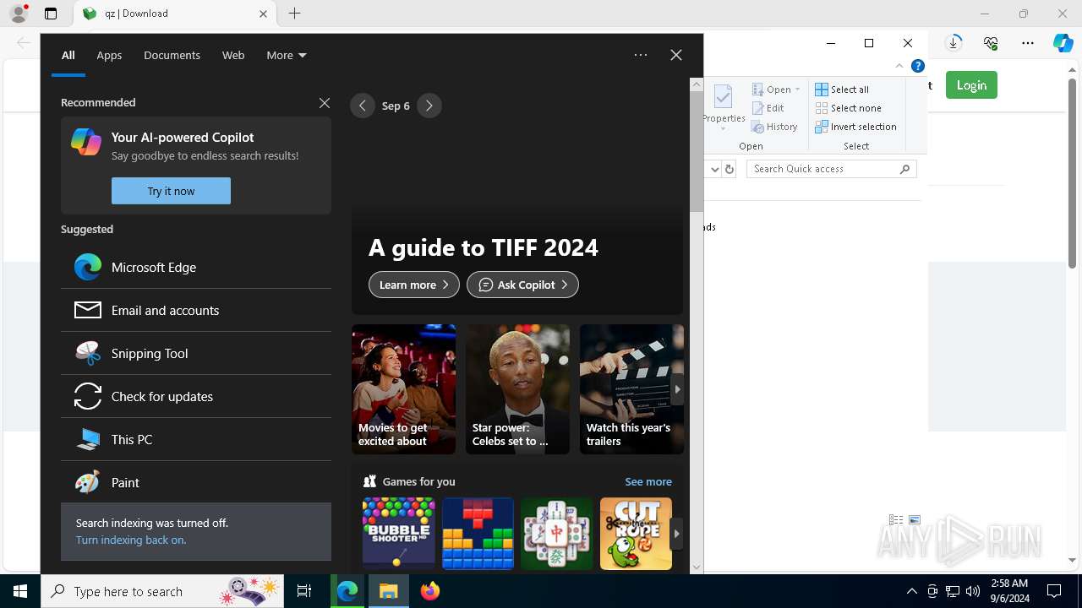Open Star power Celebs card
Image resolution: width=1082 pixels, height=608 pixels.
click(517, 389)
